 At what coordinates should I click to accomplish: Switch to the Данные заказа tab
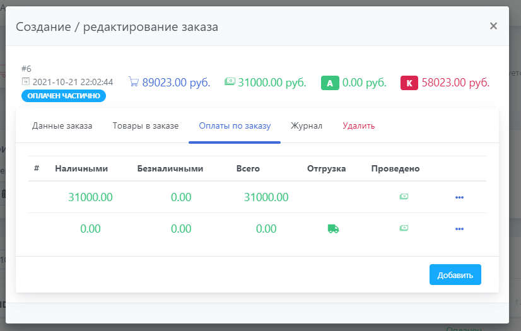point(62,125)
